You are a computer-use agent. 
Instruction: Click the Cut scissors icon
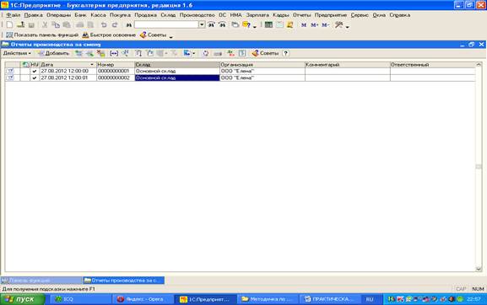pyautogui.click(x=45, y=24)
